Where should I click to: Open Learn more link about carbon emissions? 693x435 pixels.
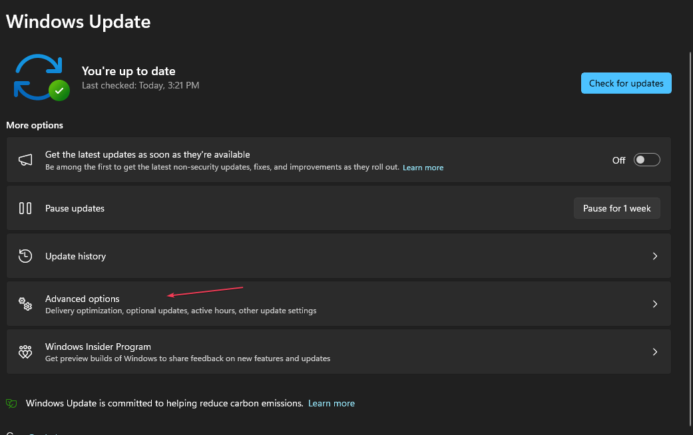pos(332,403)
